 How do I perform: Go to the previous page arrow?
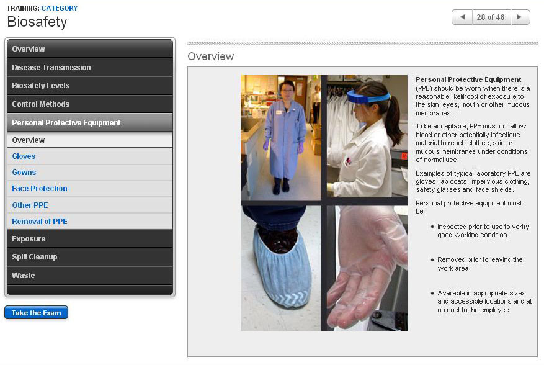click(462, 17)
